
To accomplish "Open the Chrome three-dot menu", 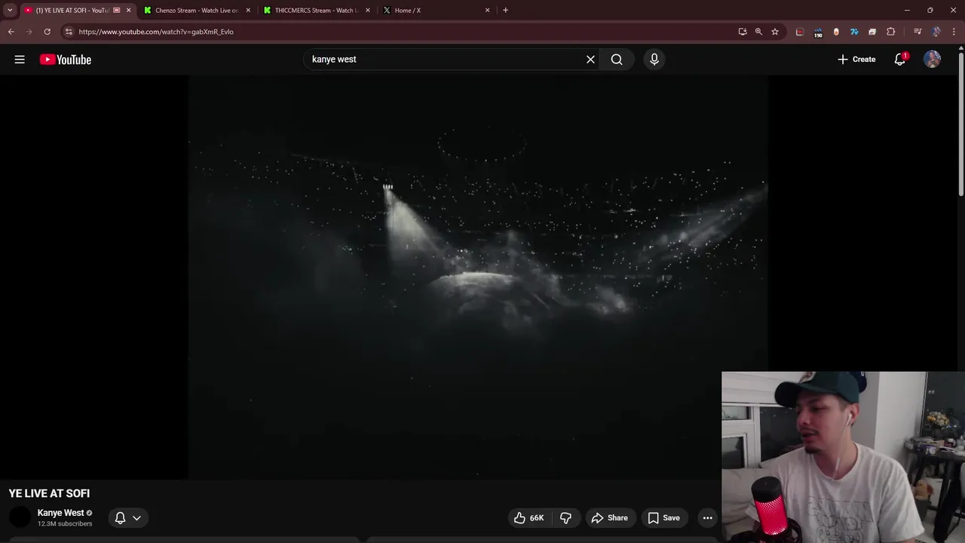I will point(954,32).
